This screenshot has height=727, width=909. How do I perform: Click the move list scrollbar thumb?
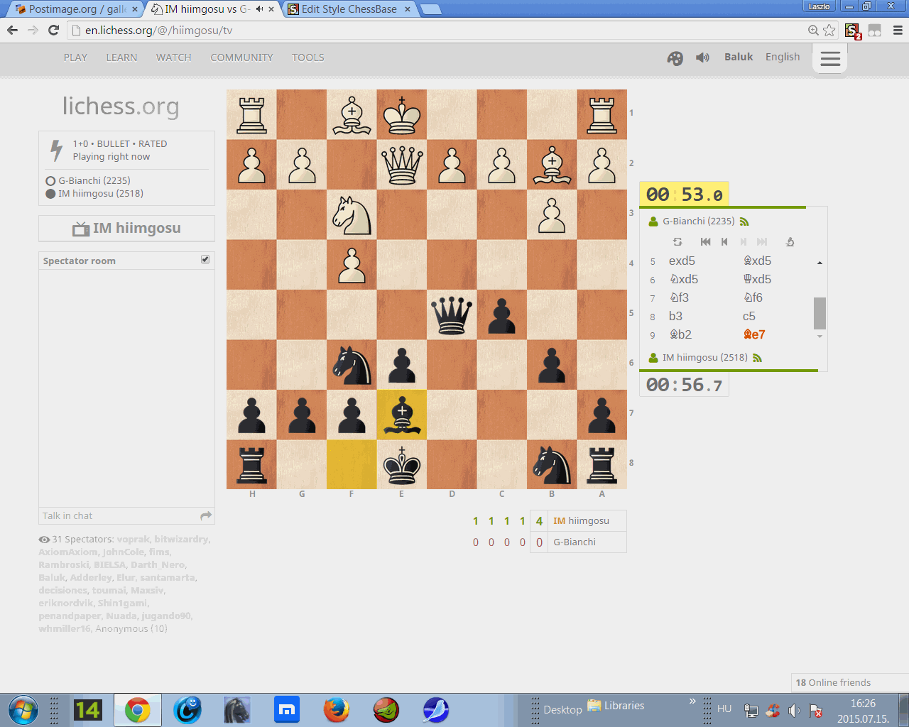820,313
